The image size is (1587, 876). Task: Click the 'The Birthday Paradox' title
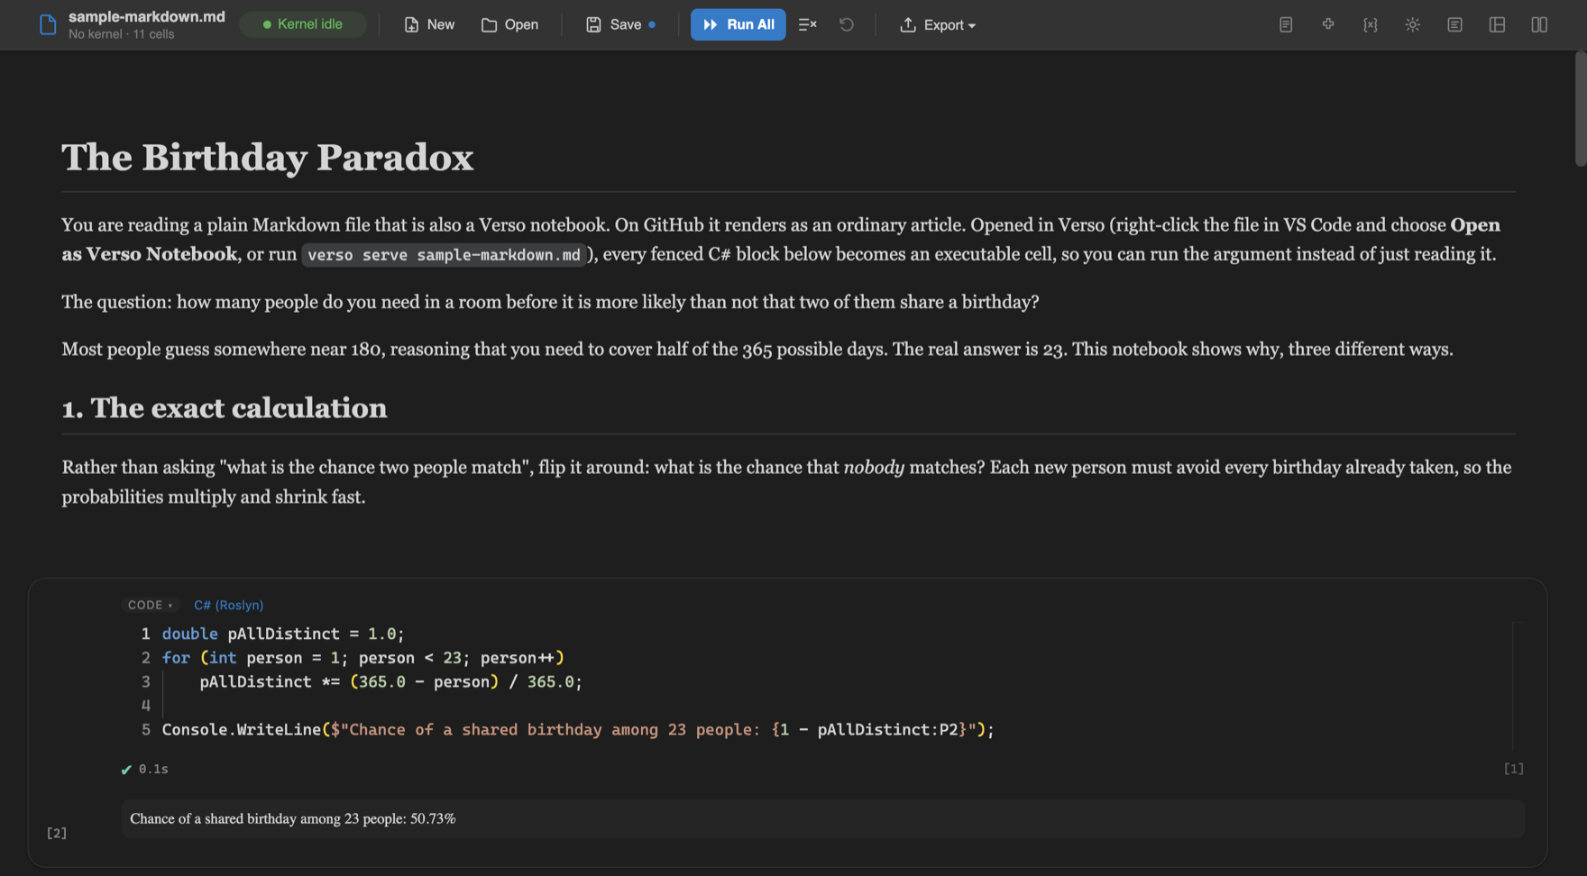click(x=268, y=158)
